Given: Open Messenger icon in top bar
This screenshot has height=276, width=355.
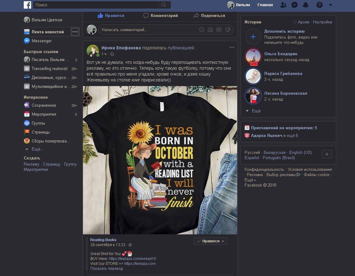Looking at the screenshot, I should pyautogui.click(x=295, y=5).
